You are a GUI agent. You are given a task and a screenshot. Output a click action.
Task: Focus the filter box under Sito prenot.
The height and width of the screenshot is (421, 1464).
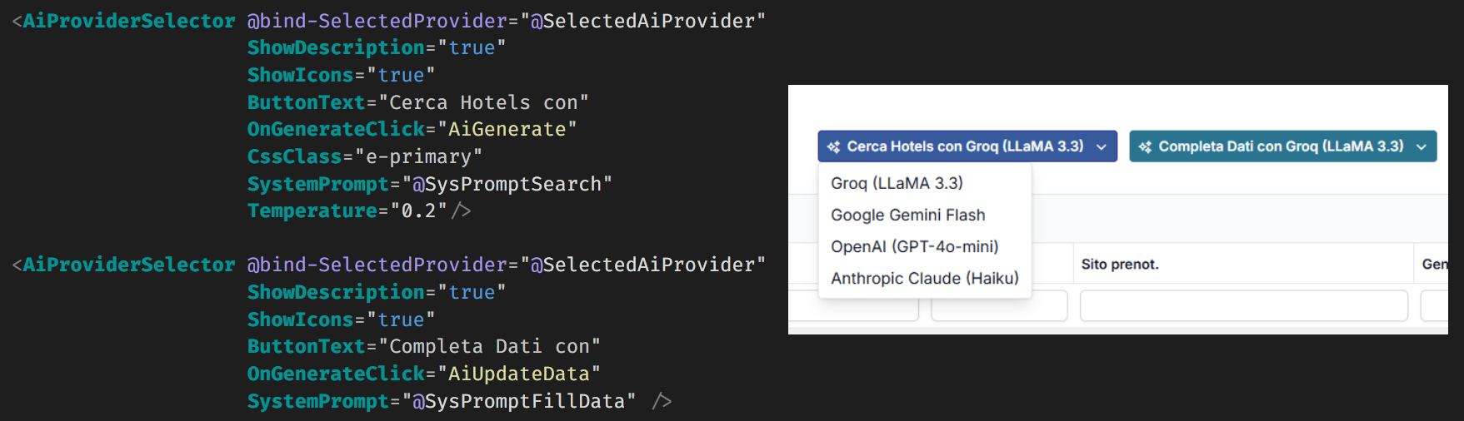click(x=1243, y=305)
